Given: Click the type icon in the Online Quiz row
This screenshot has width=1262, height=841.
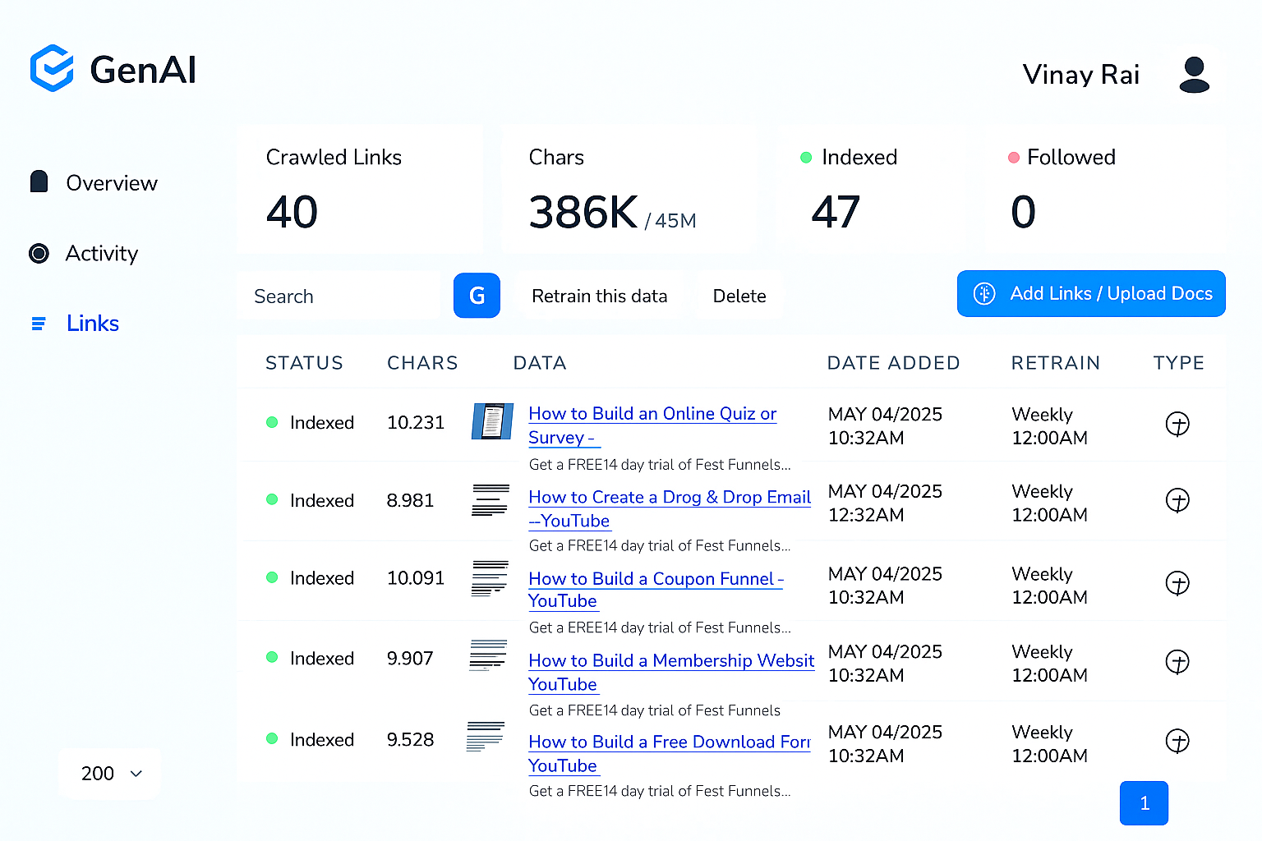Looking at the screenshot, I should [1177, 424].
